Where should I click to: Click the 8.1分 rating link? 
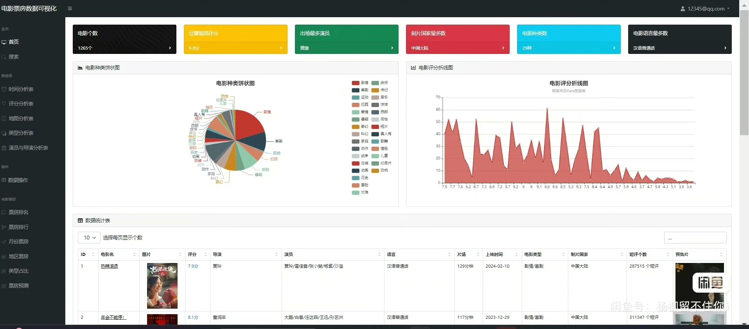pos(193,317)
